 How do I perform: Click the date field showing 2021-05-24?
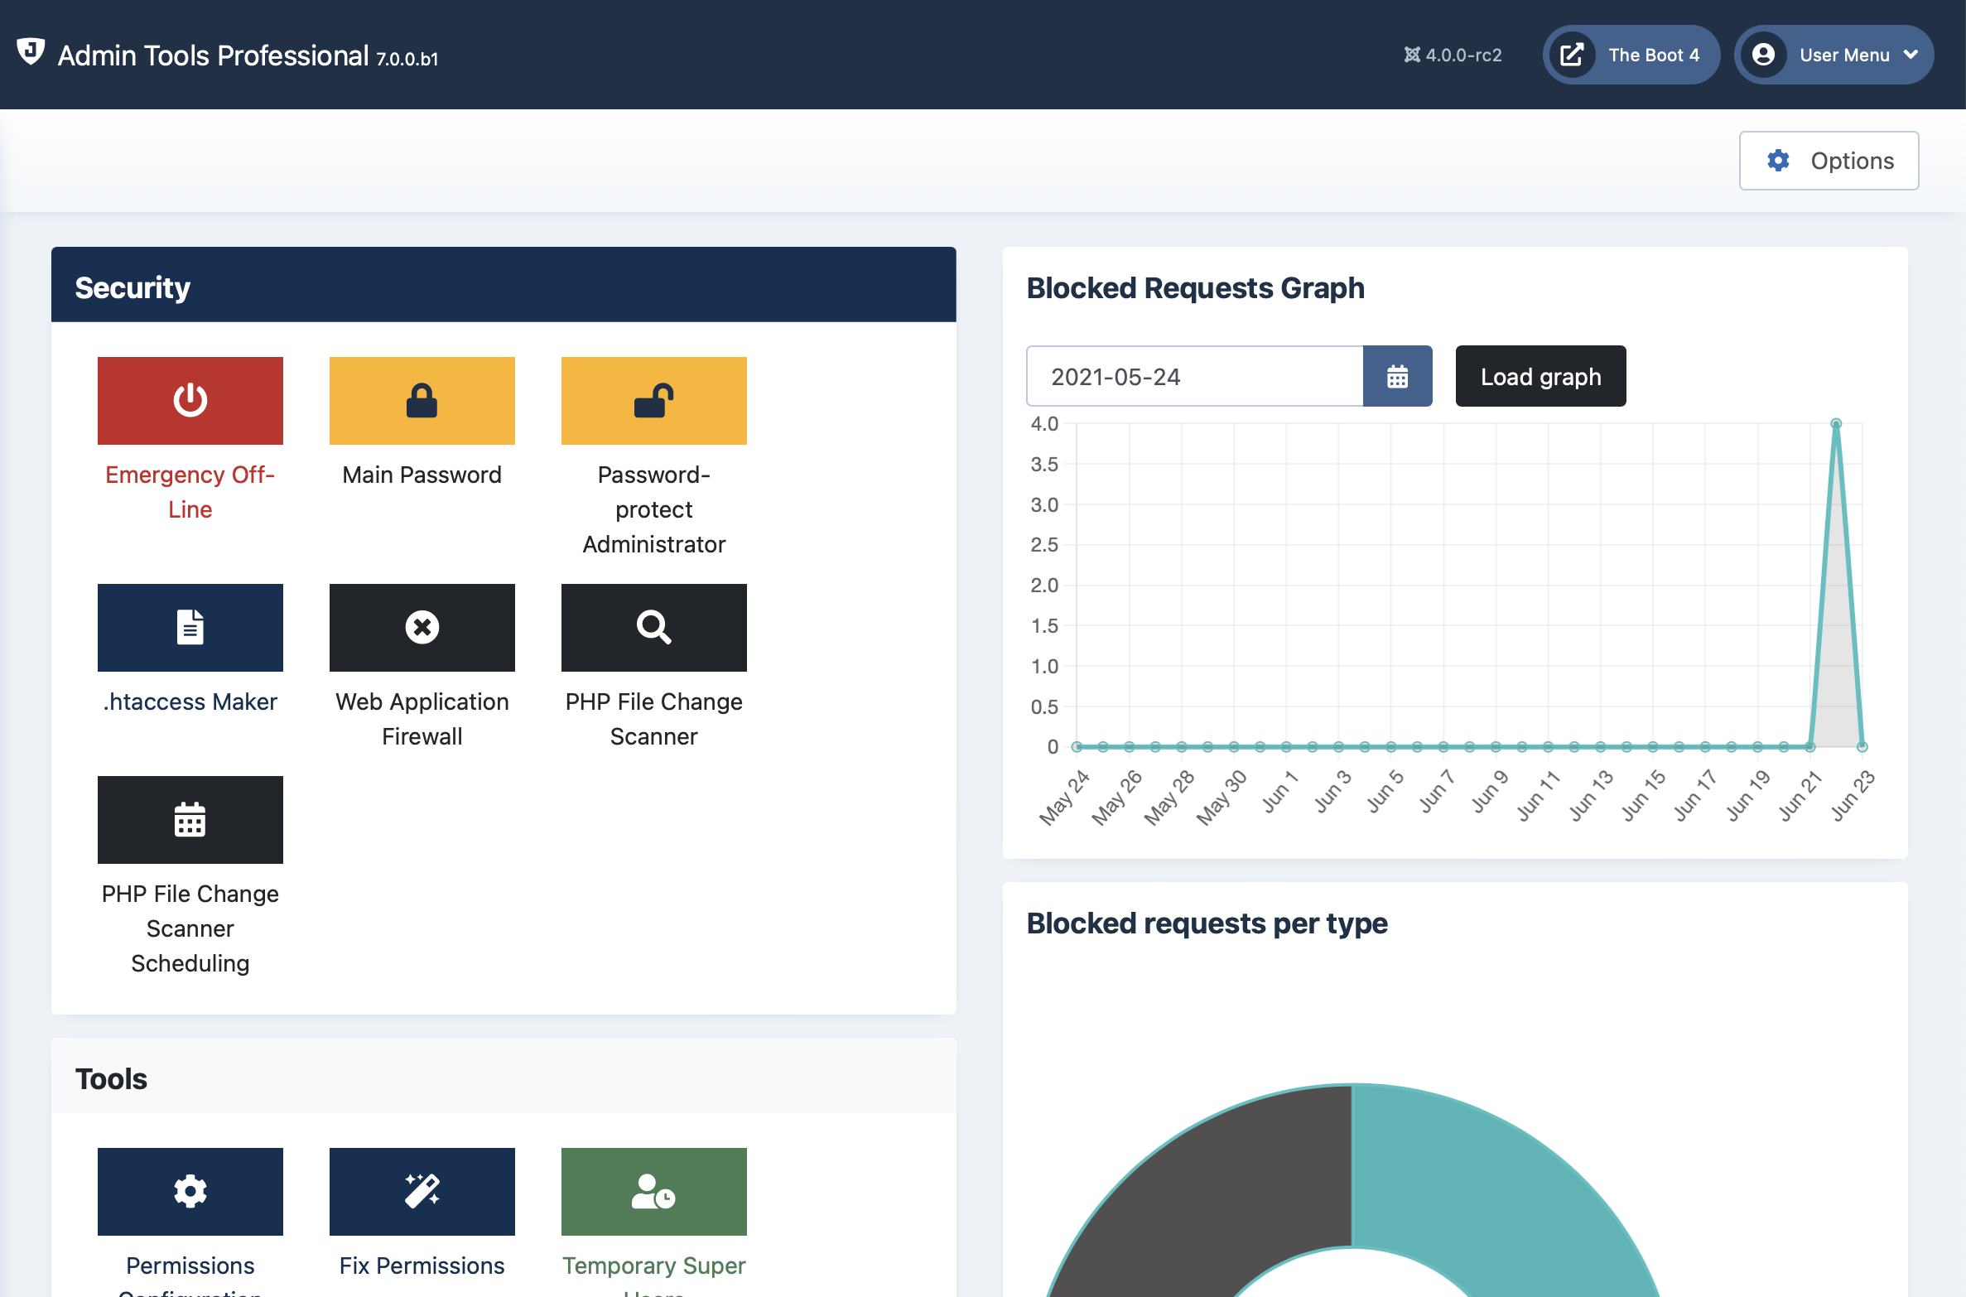click(x=1195, y=376)
